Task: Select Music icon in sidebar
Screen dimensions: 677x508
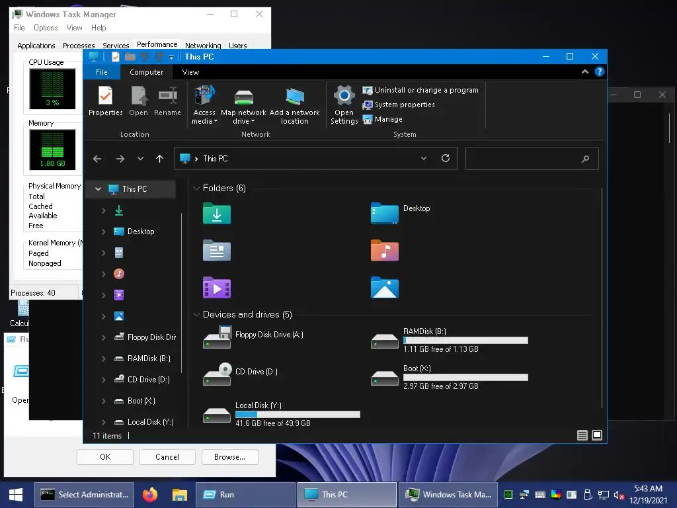Action: 119,274
